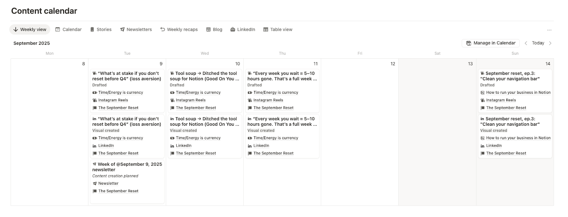The height and width of the screenshot is (217, 568).
Task: Click the Weekly view arrow icon
Action: click(x=16, y=30)
